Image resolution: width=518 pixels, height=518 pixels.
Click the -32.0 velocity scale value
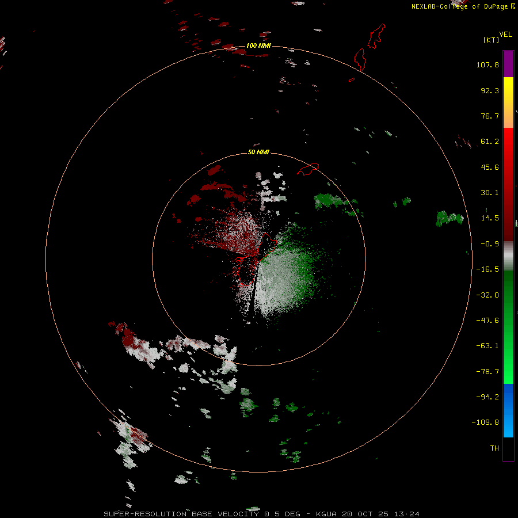pos(487,295)
